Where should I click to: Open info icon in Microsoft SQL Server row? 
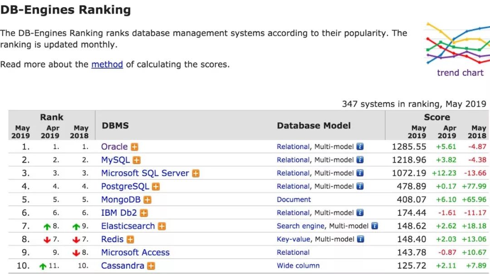360,173
